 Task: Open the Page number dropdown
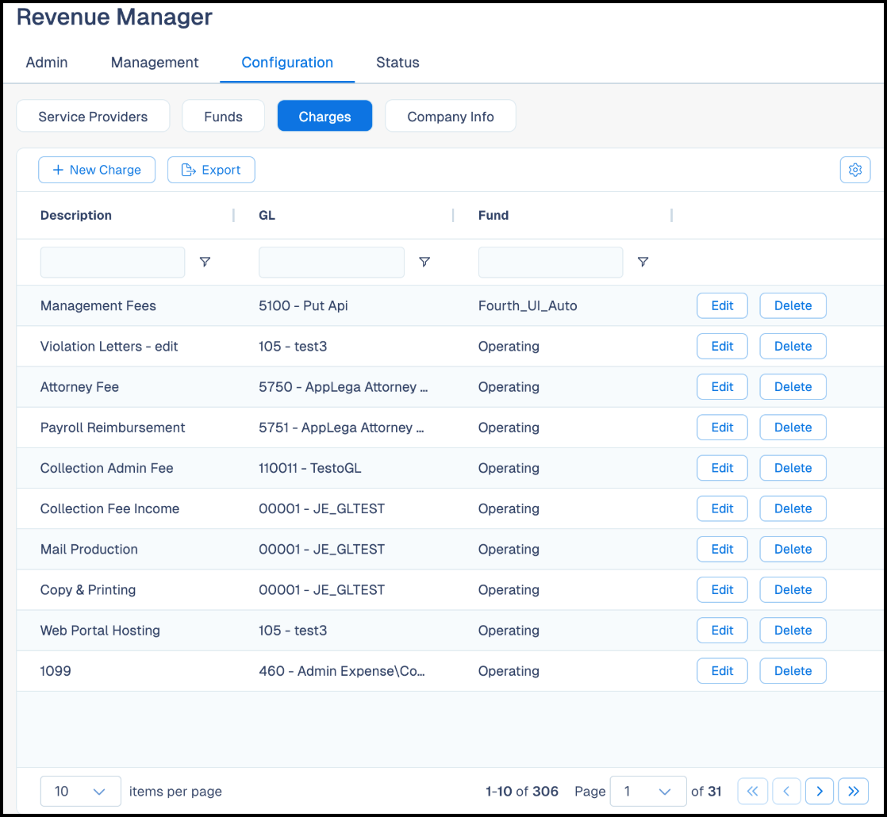click(x=647, y=791)
